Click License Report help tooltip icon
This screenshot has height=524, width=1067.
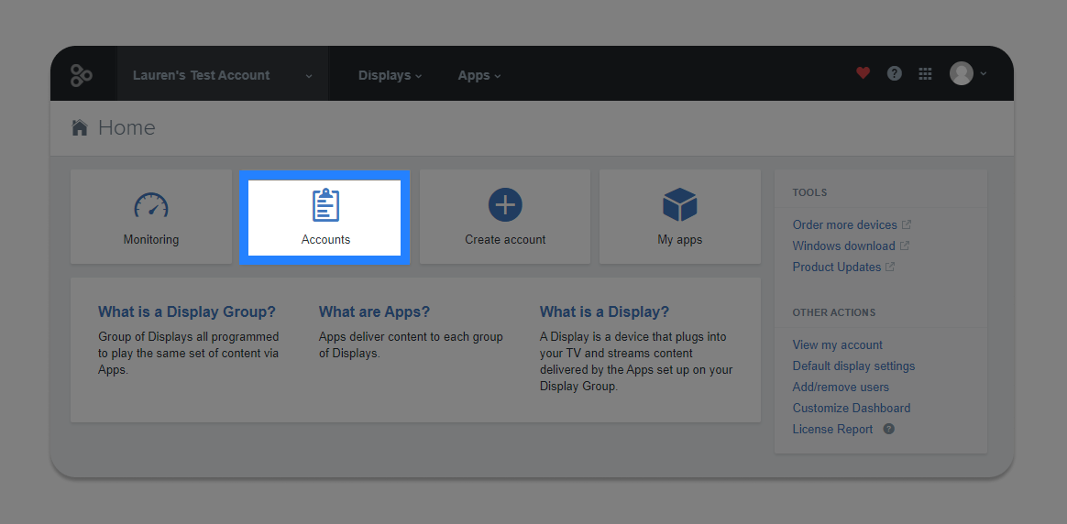(889, 429)
